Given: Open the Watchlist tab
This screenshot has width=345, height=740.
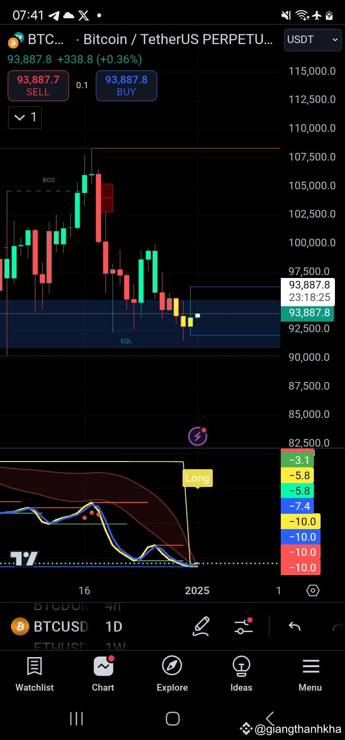Looking at the screenshot, I should (34, 674).
